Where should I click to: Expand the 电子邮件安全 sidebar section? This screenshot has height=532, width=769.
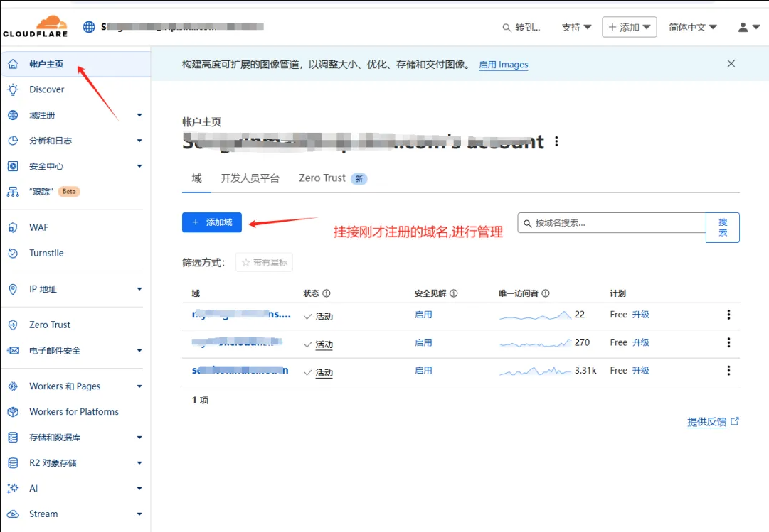(x=139, y=351)
